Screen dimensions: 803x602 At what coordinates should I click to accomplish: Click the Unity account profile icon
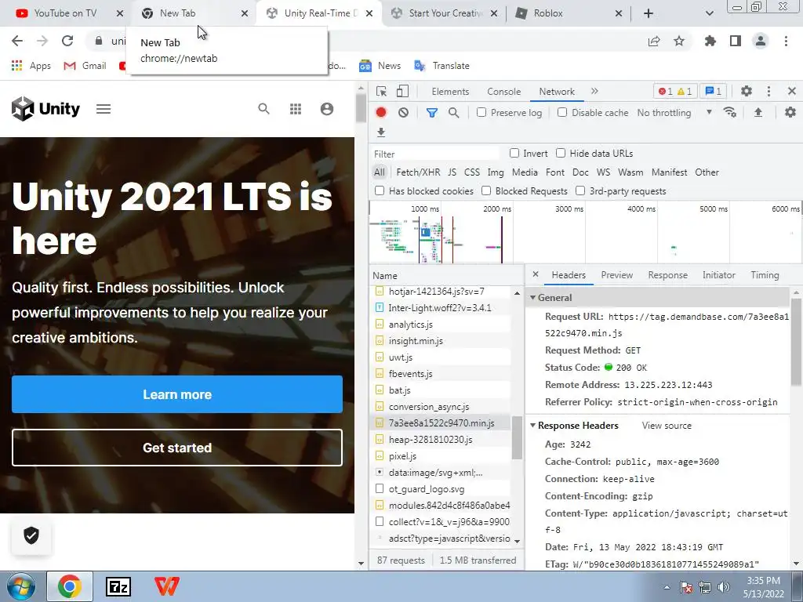(x=327, y=108)
